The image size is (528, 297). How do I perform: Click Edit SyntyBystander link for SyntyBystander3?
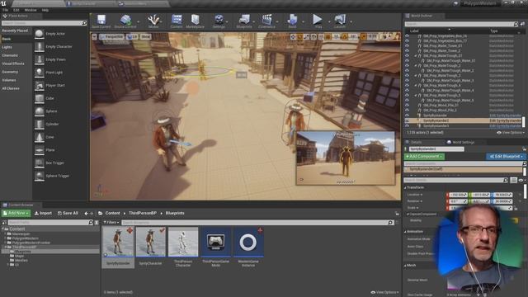[x=505, y=125]
